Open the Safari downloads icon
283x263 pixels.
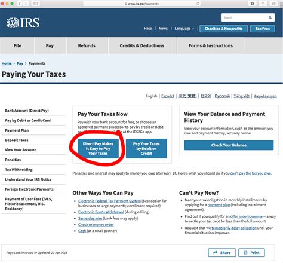[252, 4]
